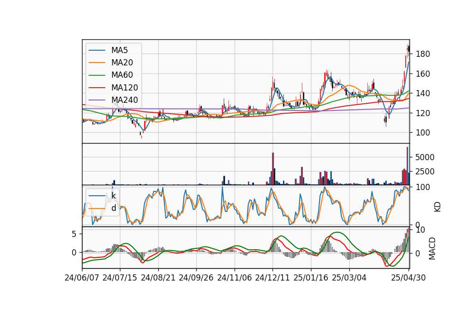
Task: Click the 140 price axis tick
Action: point(423,93)
